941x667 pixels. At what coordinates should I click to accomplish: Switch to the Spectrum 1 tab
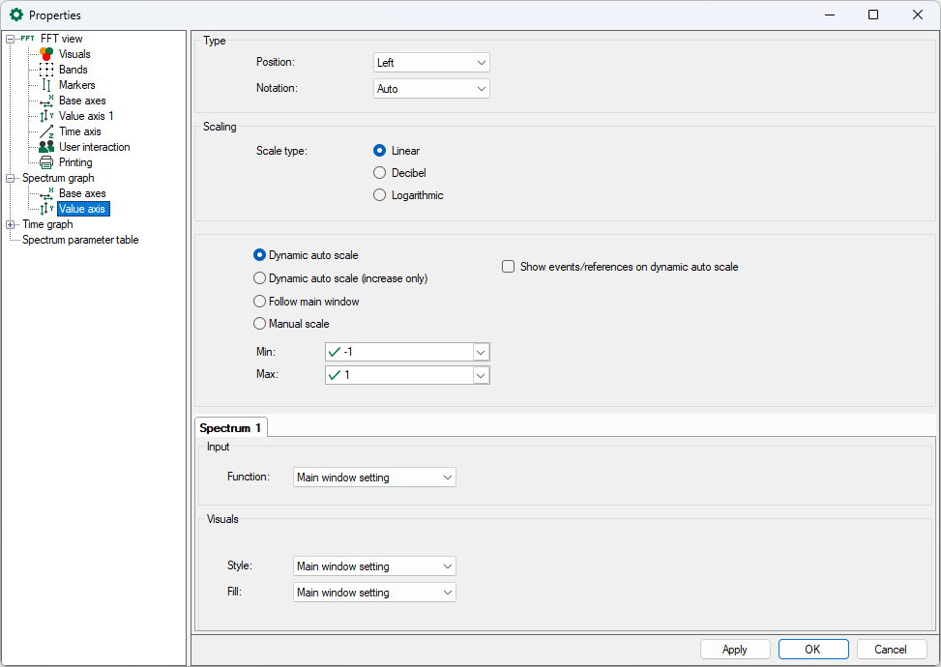tap(230, 427)
